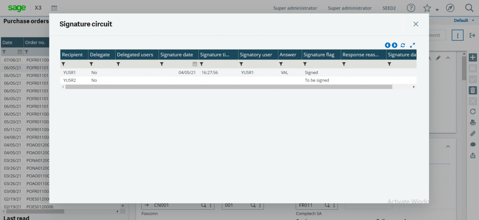Open filter for Delegated users column
Screen dimensions: 479x220
pyautogui.click(x=118, y=64)
